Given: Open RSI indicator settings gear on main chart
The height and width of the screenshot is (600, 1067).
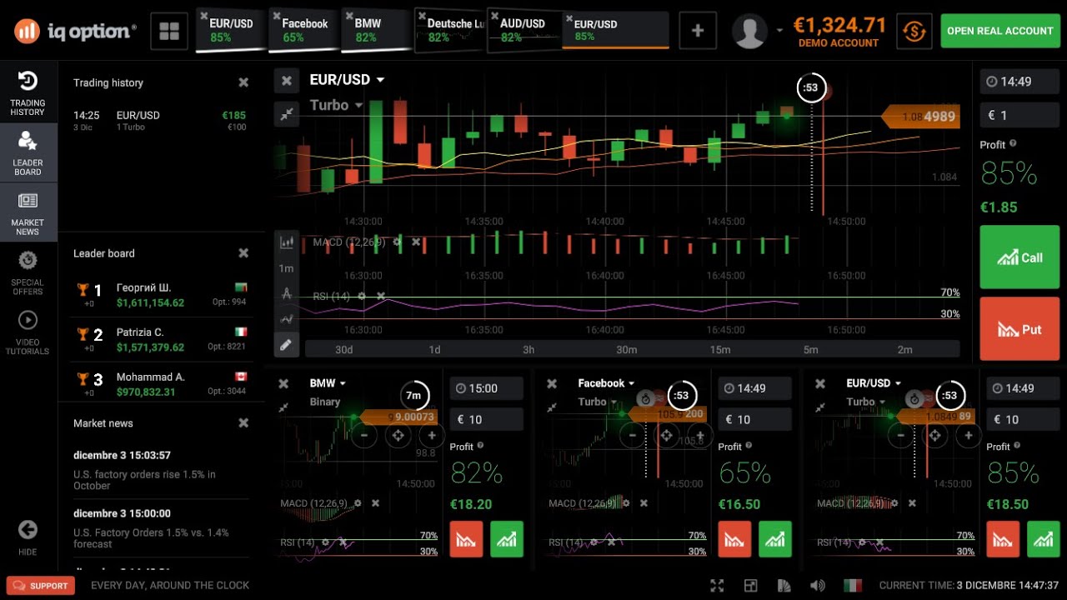Looking at the screenshot, I should (362, 296).
